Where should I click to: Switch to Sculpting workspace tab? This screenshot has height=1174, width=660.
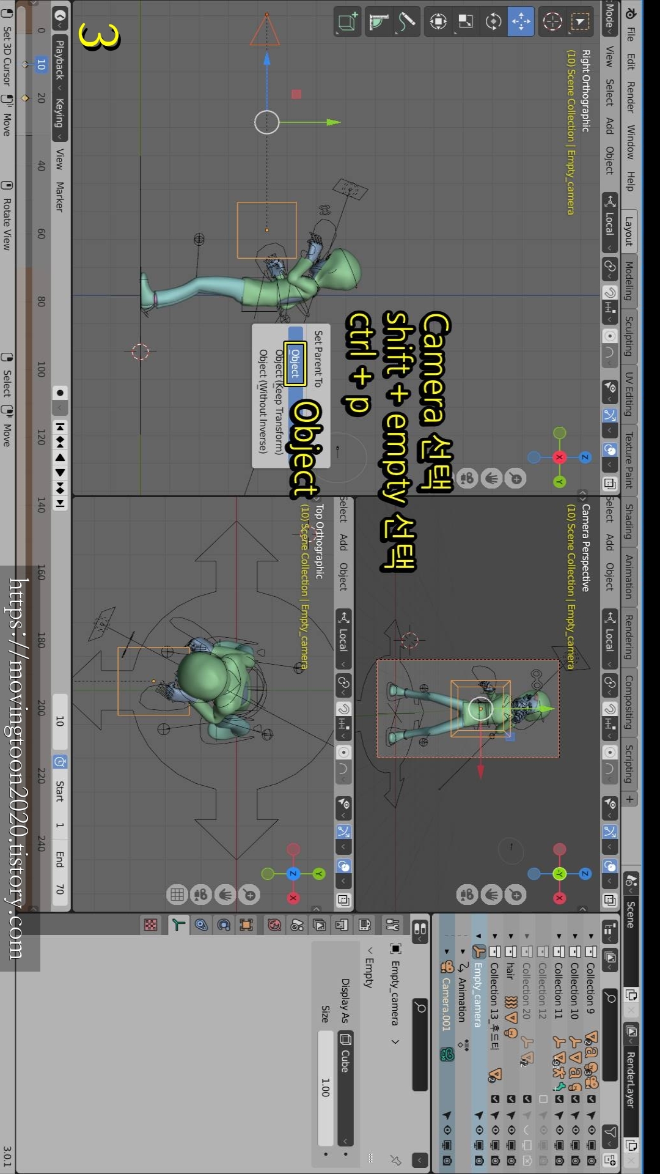pyautogui.click(x=629, y=336)
